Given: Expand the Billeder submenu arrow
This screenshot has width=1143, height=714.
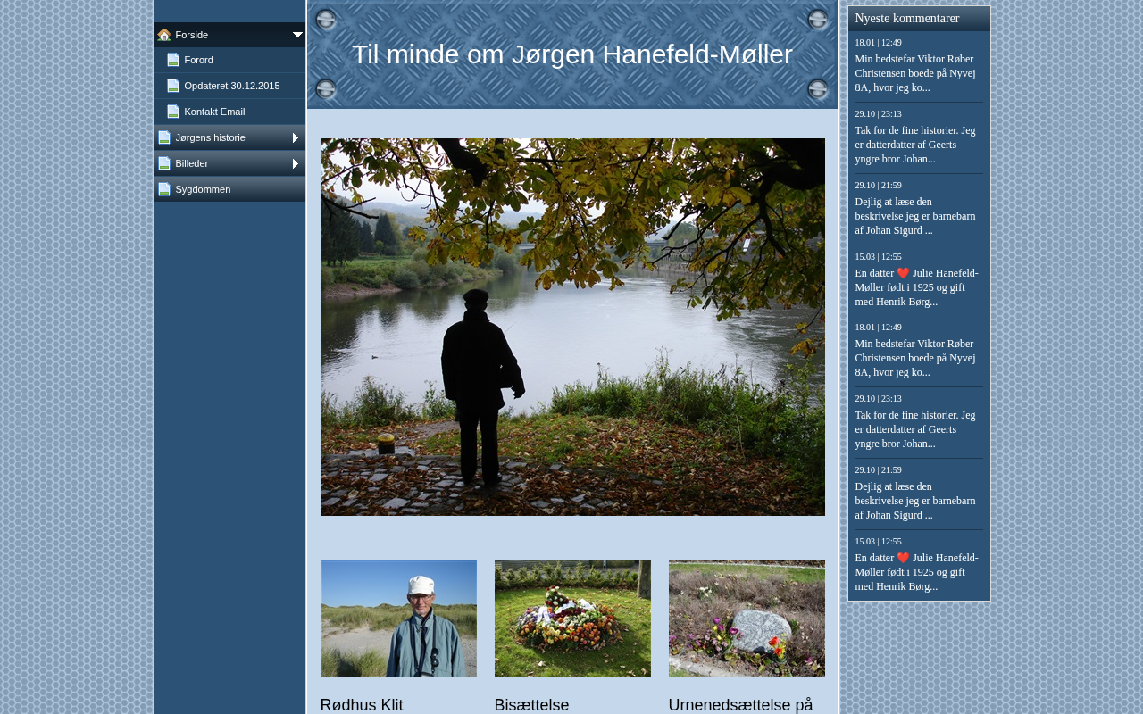Looking at the screenshot, I should [x=296, y=163].
